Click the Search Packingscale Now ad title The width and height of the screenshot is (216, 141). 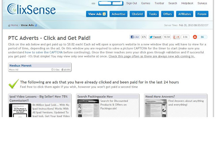click(95, 96)
